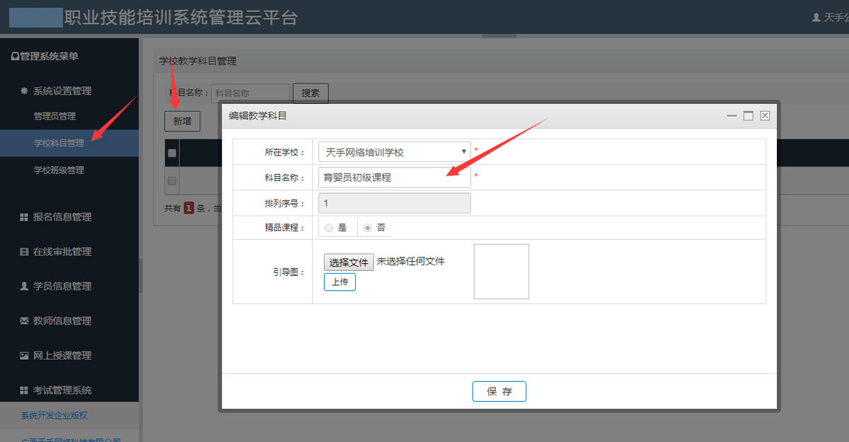
Task: Click the 考试管理系统 grid icon
Action: (x=23, y=390)
